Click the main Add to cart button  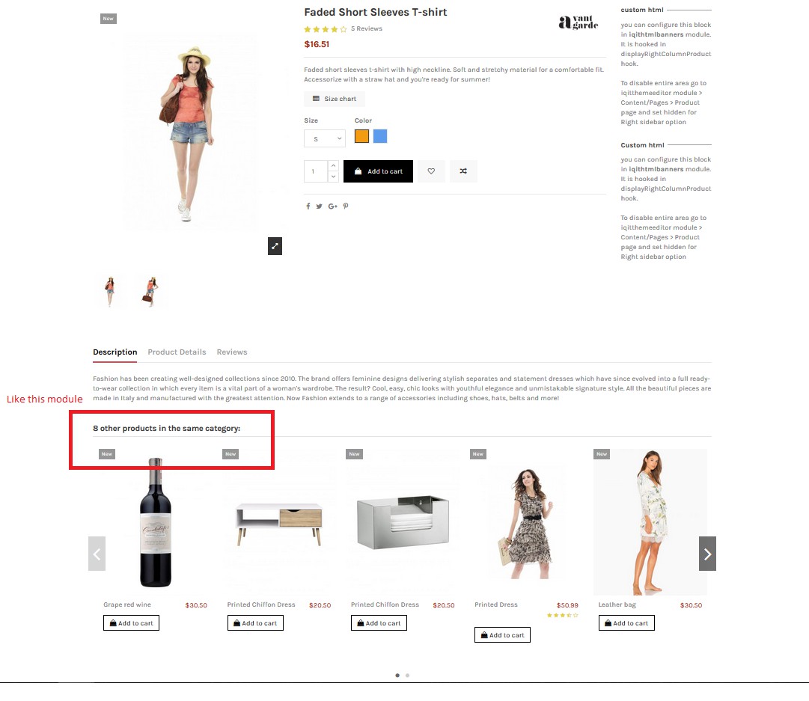(378, 171)
